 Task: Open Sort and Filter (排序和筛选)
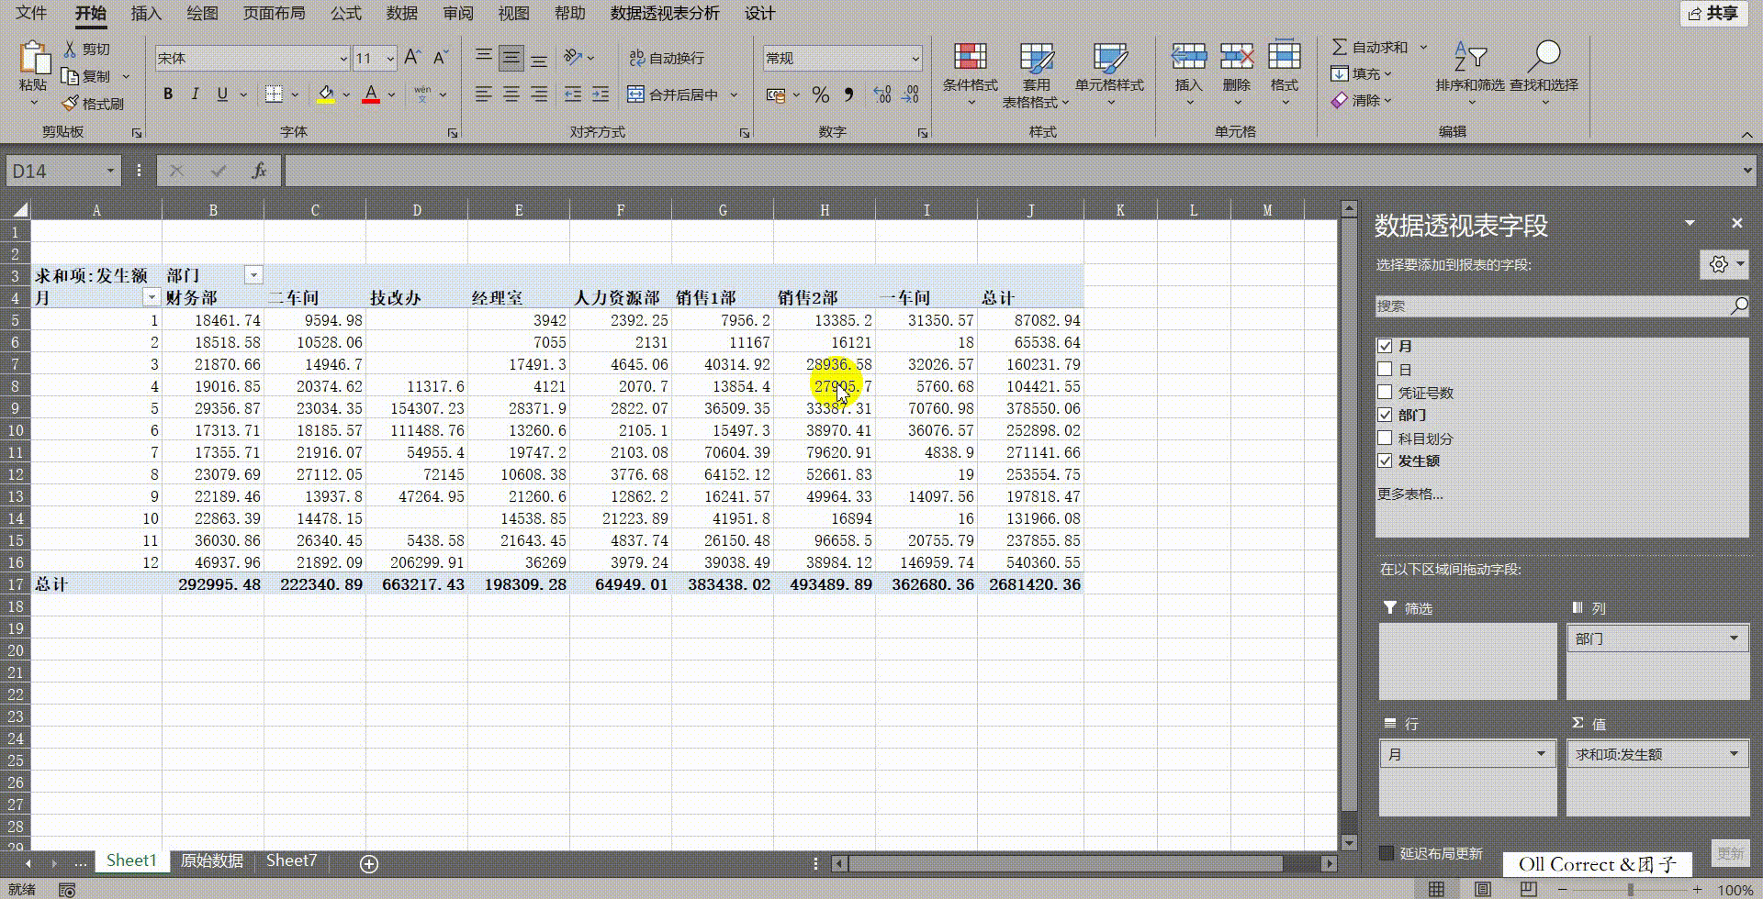pyautogui.click(x=1470, y=73)
